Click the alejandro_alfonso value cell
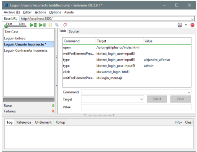 click(157, 60)
